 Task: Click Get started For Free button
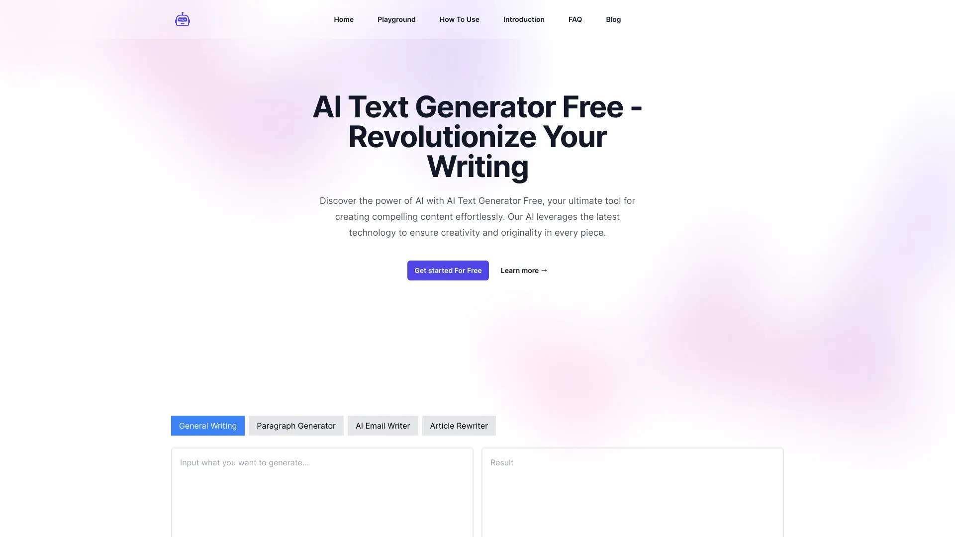coord(448,270)
